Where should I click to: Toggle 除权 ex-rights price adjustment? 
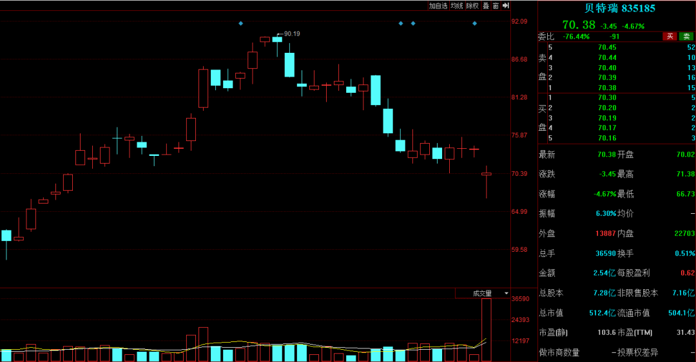point(472,6)
